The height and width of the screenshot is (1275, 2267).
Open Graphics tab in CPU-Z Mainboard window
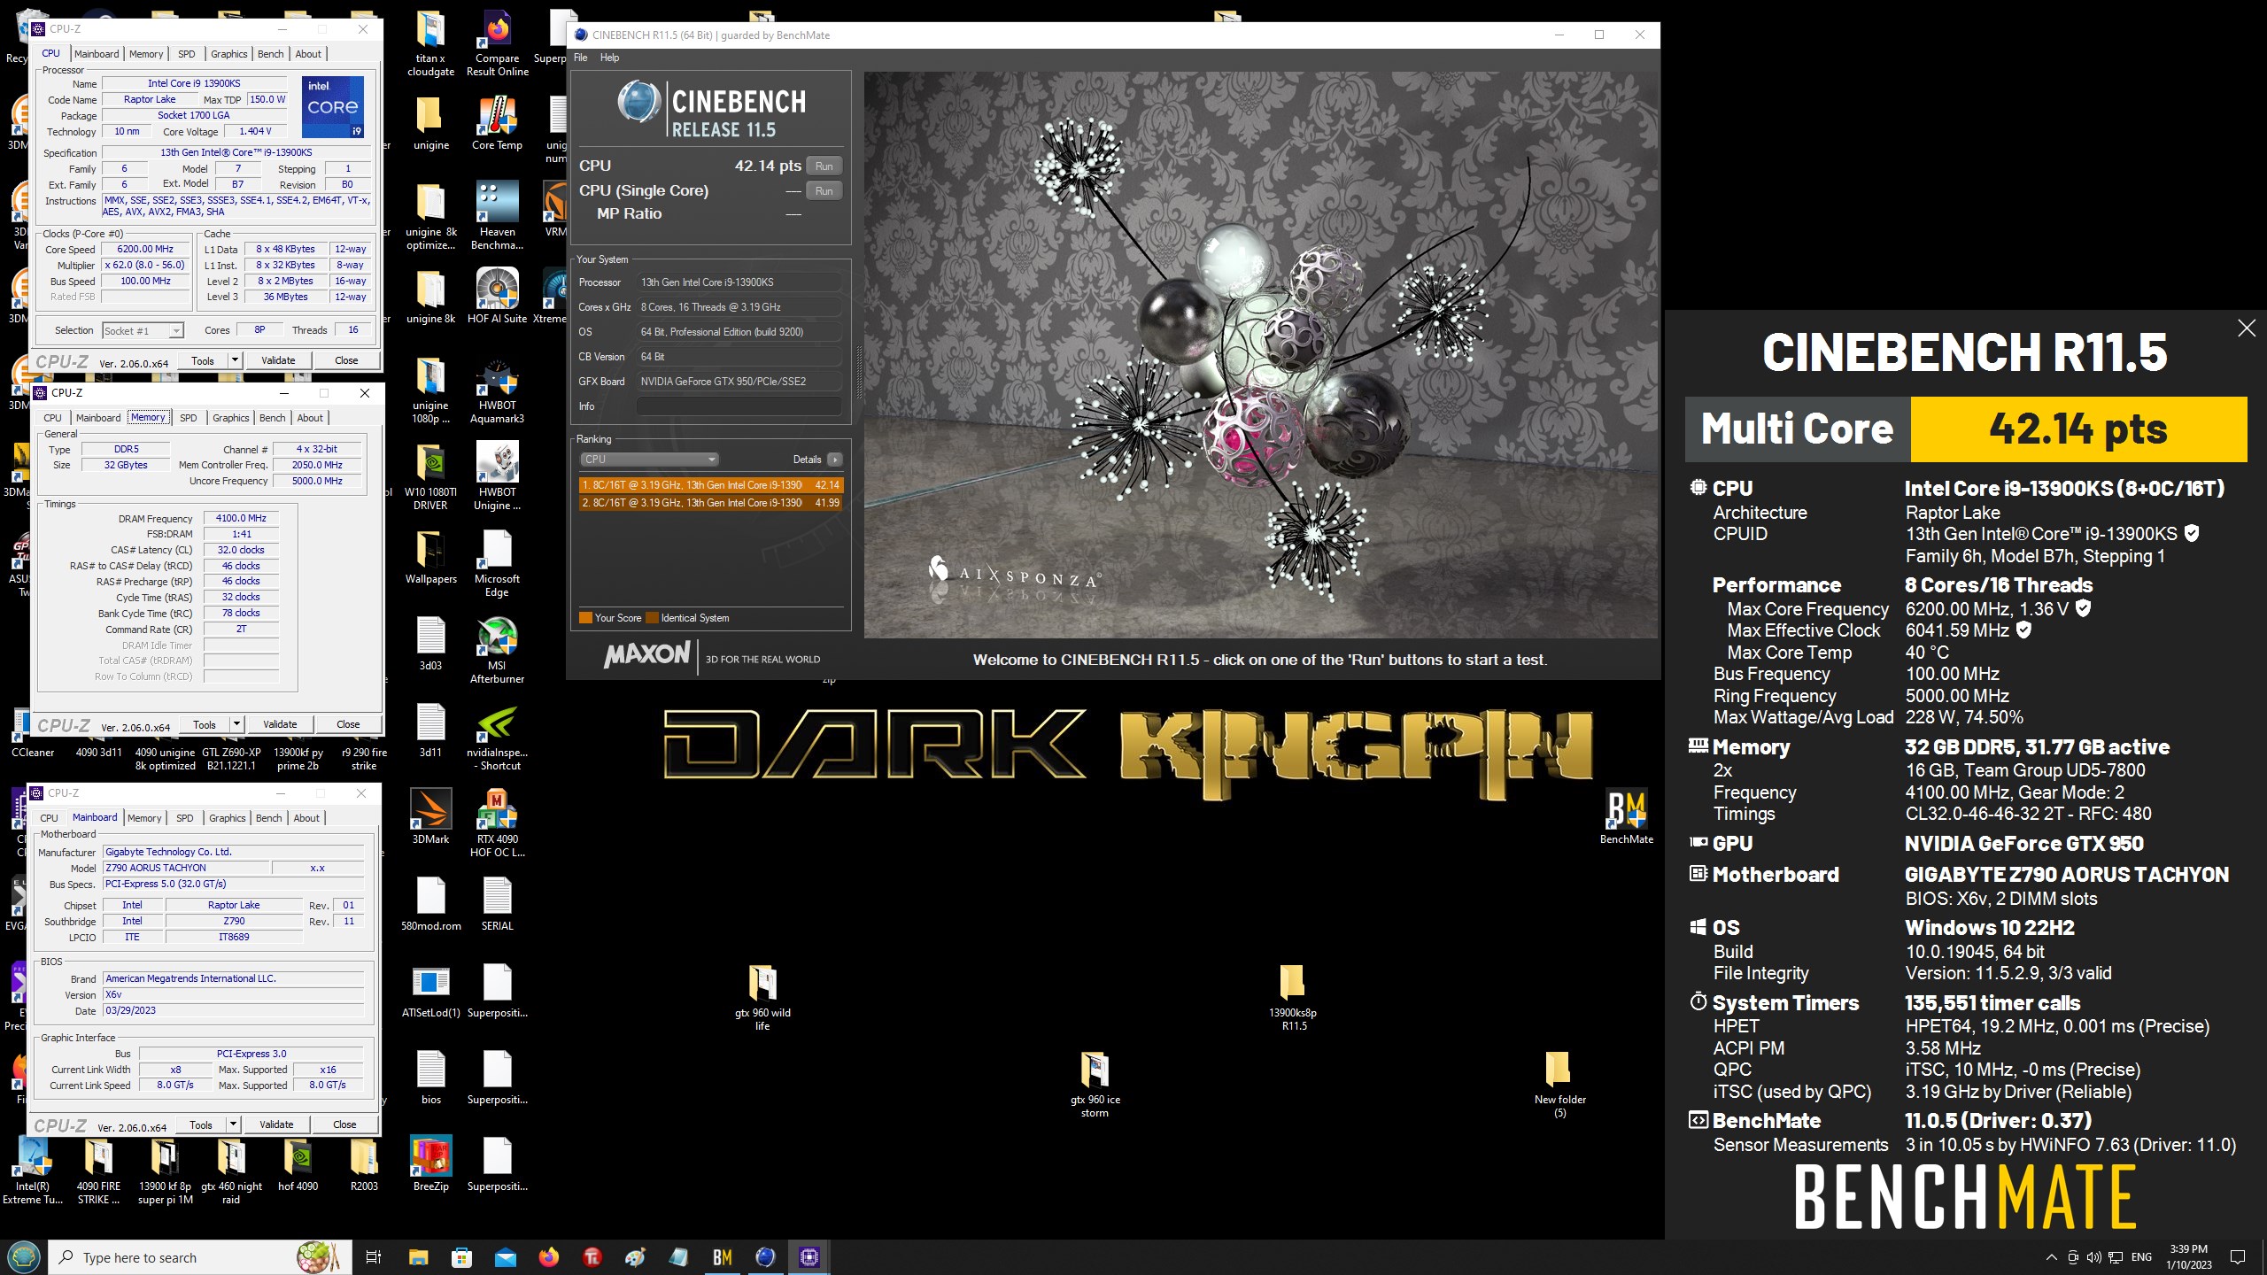point(228,818)
